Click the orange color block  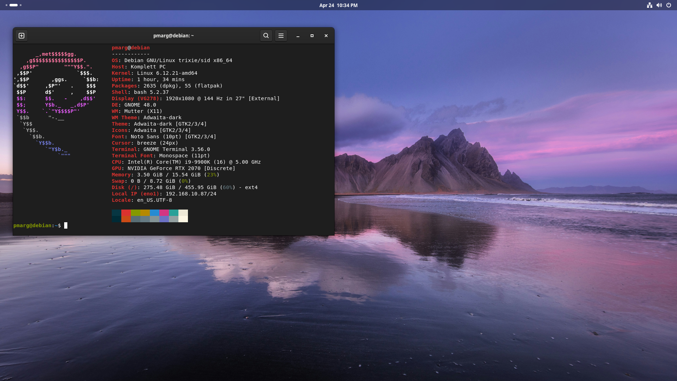point(126,219)
